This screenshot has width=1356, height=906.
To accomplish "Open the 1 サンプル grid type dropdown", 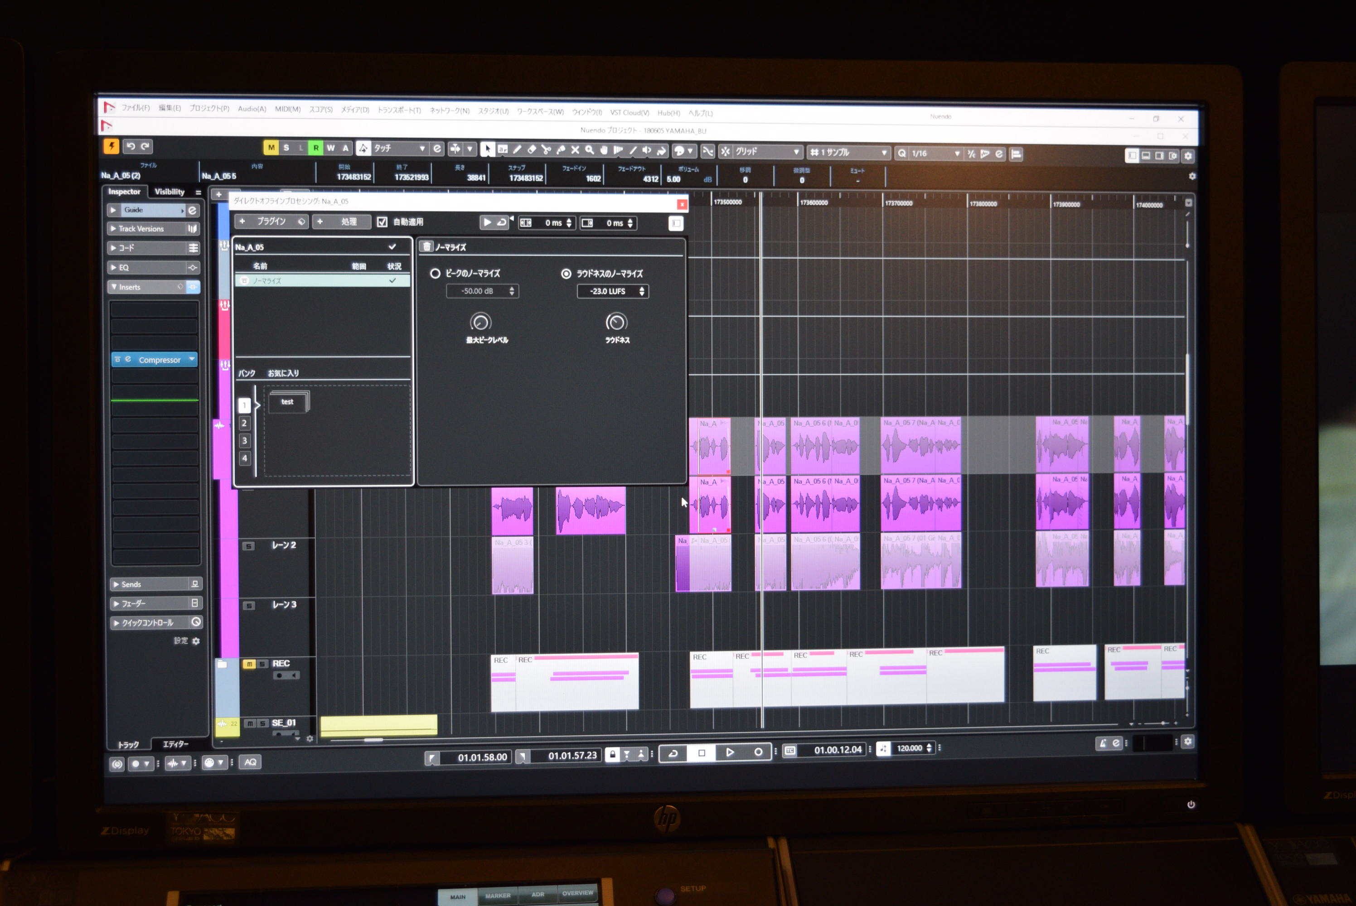I will [x=848, y=153].
